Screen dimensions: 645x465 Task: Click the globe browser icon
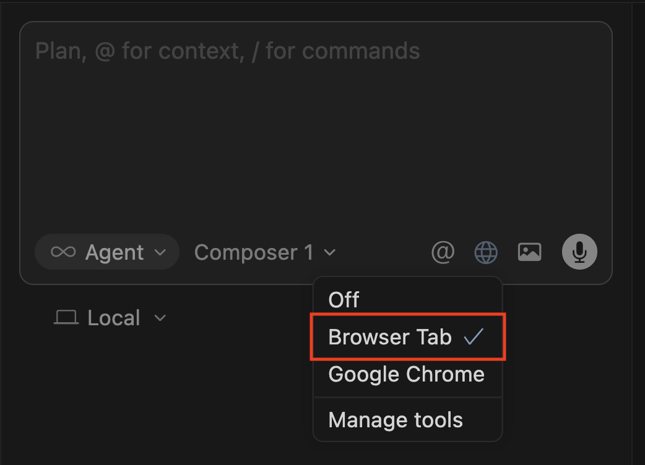point(486,252)
